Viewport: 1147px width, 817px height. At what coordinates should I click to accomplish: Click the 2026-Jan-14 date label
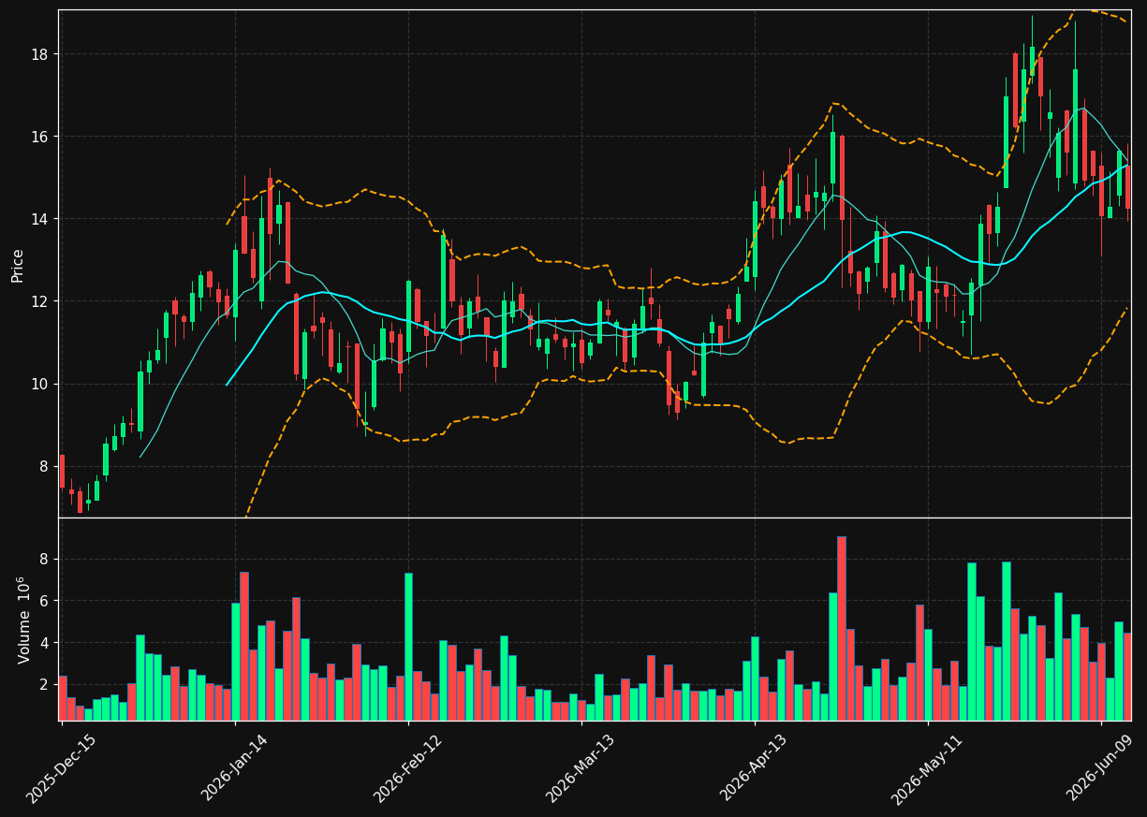click(x=235, y=768)
